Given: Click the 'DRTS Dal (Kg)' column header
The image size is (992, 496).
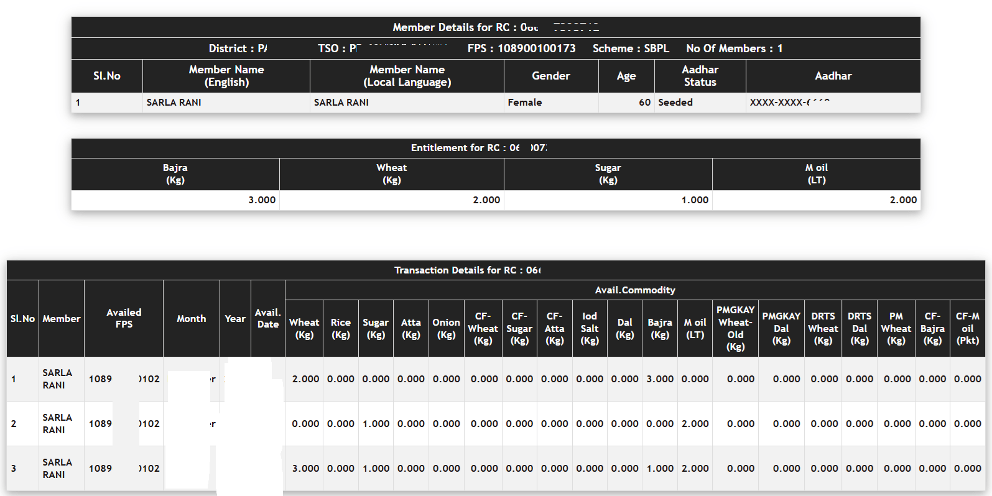Looking at the screenshot, I should tap(860, 329).
